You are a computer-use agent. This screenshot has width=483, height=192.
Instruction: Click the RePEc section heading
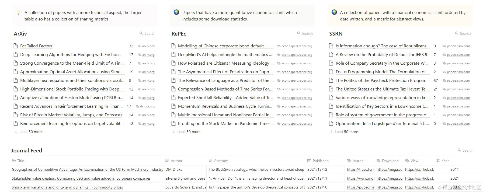coord(179,34)
